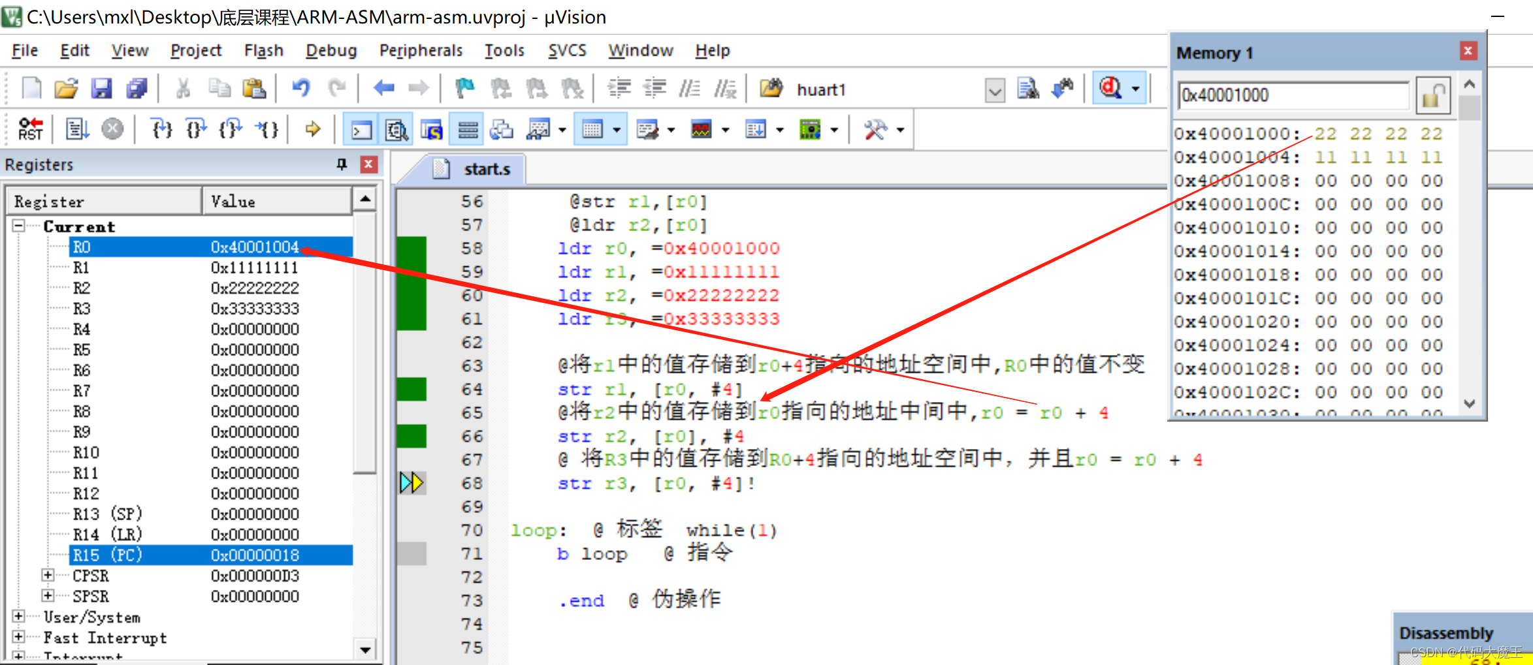Click line 64 breakpoint margin

pos(411,389)
